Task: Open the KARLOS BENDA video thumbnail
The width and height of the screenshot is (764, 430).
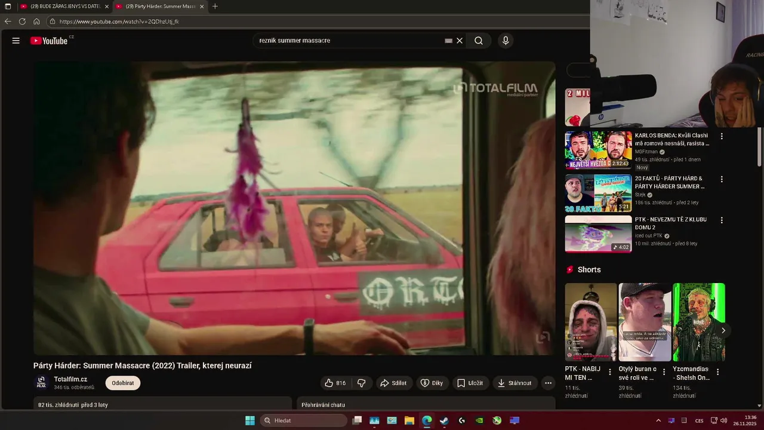Action: pos(598,151)
